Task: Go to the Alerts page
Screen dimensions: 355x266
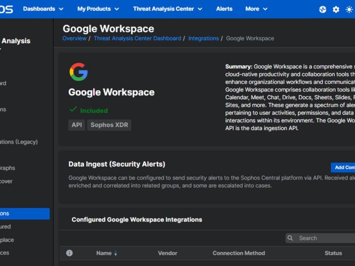Action: [x=224, y=9]
